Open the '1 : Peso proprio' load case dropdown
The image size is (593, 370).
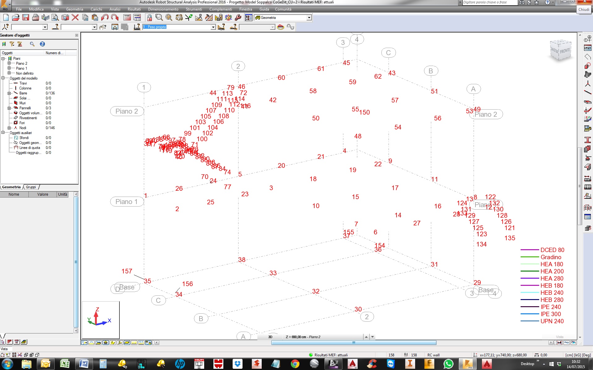click(x=213, y=27)
